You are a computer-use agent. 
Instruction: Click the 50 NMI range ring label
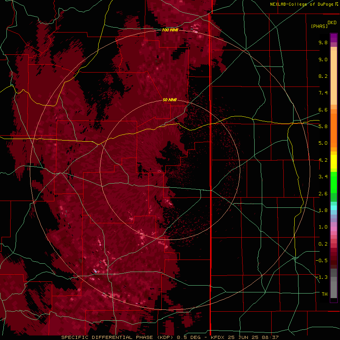coord(170,100)
